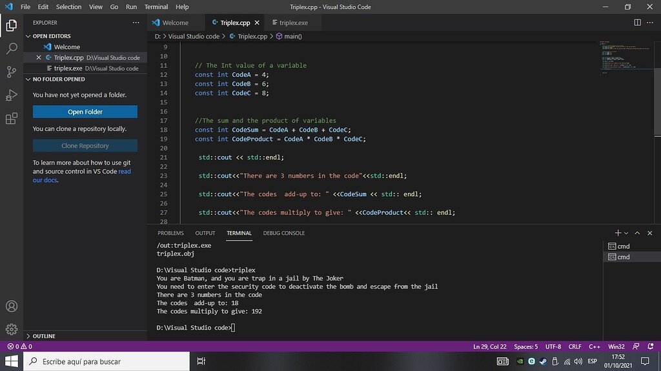Screen dimensions: 661x371
Task: Switch to the Debug Console tab
Action: [283, 233]
